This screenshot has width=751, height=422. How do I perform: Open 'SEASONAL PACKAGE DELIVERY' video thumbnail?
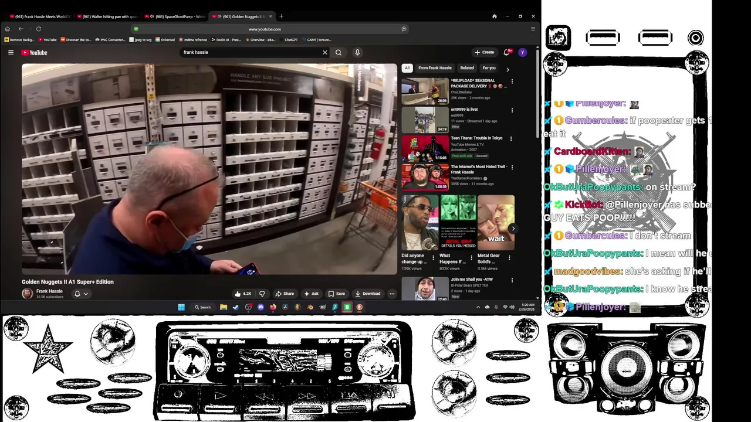point(425,91)
